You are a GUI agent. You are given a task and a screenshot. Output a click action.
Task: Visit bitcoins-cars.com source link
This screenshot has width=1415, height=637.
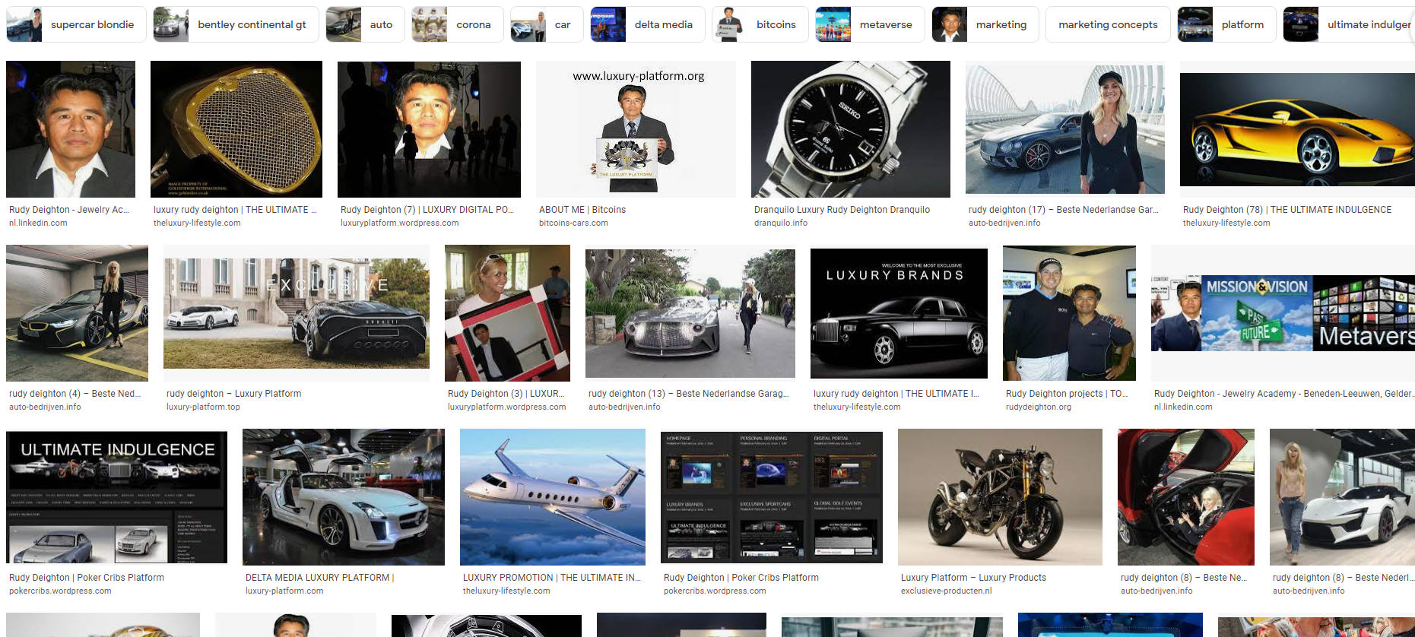(573, 223)
